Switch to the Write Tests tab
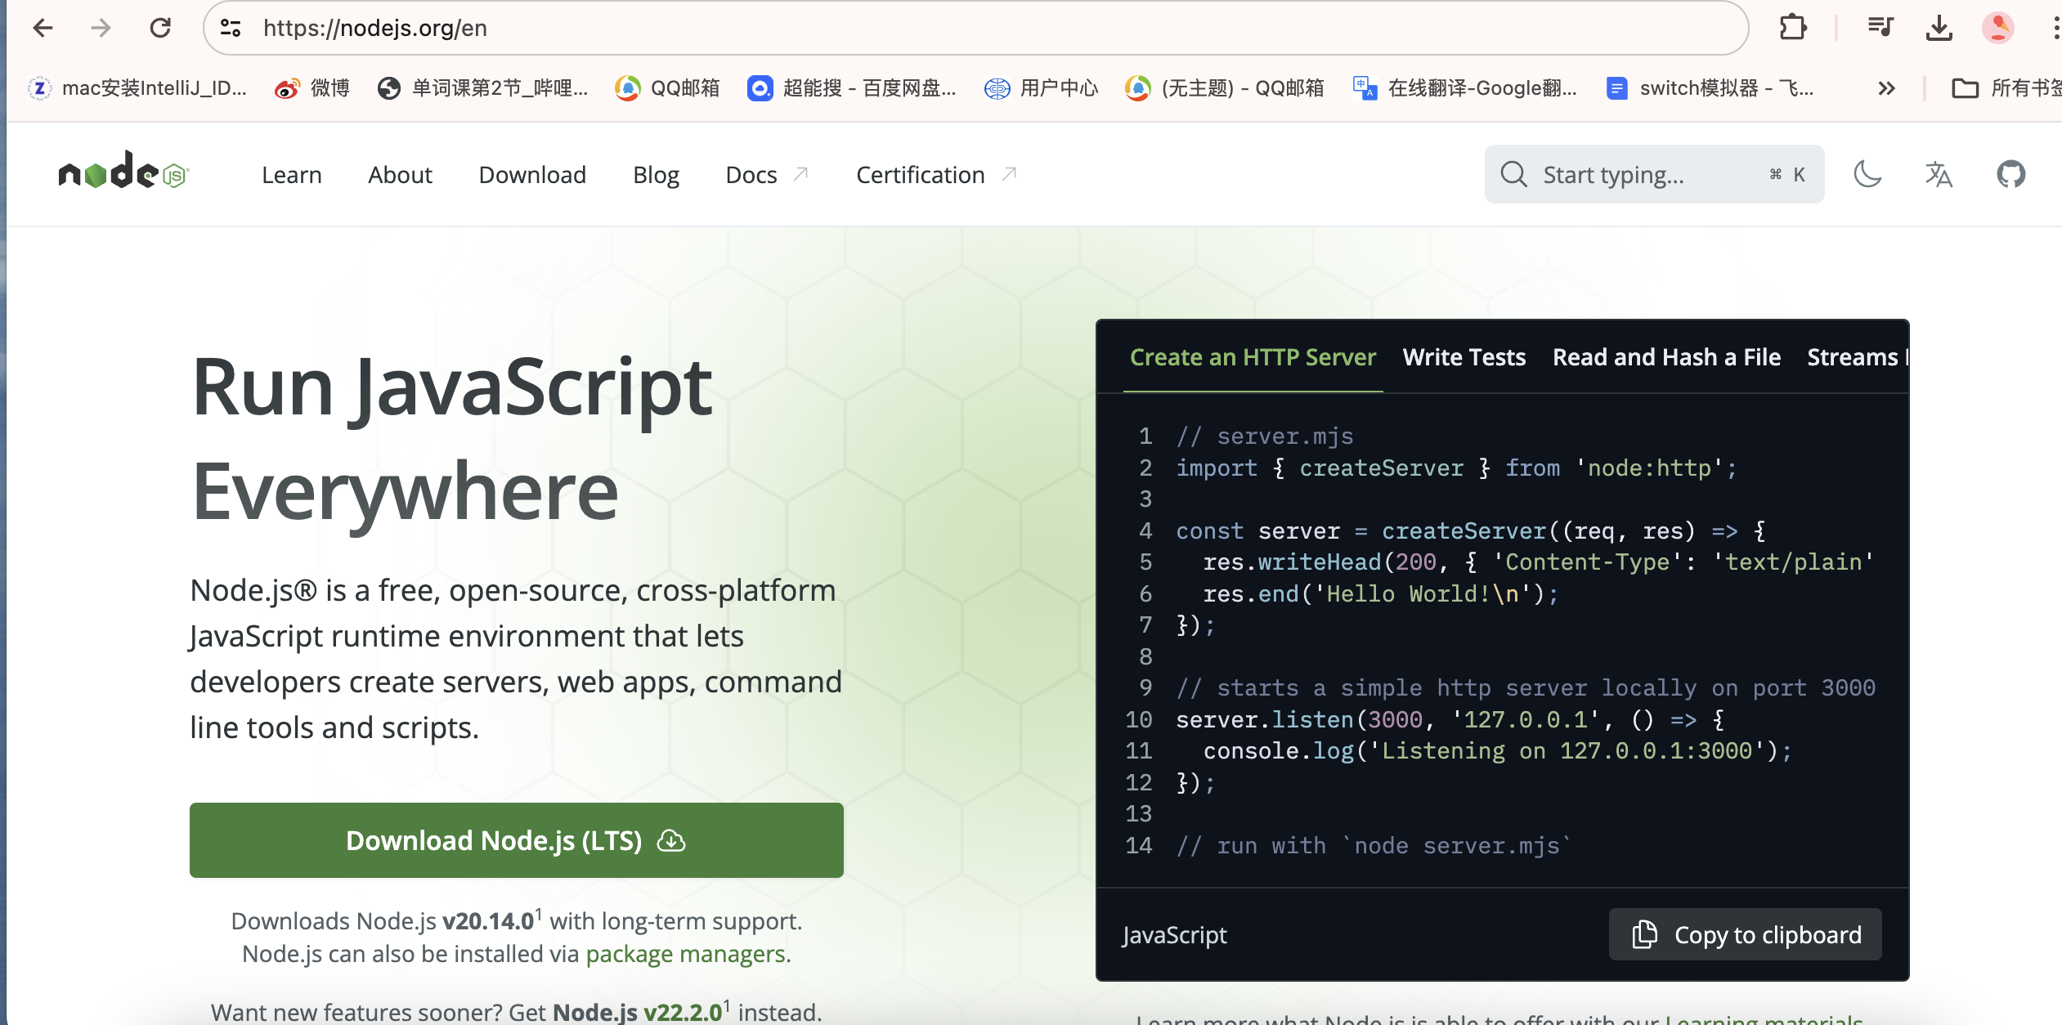2062x1025 pixels. [1463, 356]
